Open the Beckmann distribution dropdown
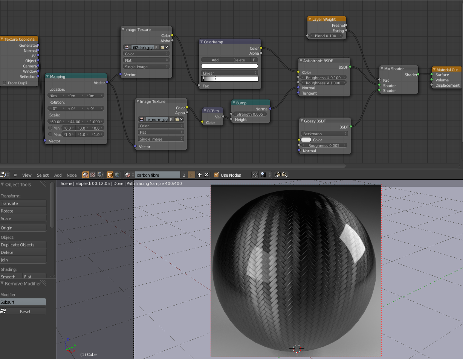463x359 pixels. [x=324, y=134]
